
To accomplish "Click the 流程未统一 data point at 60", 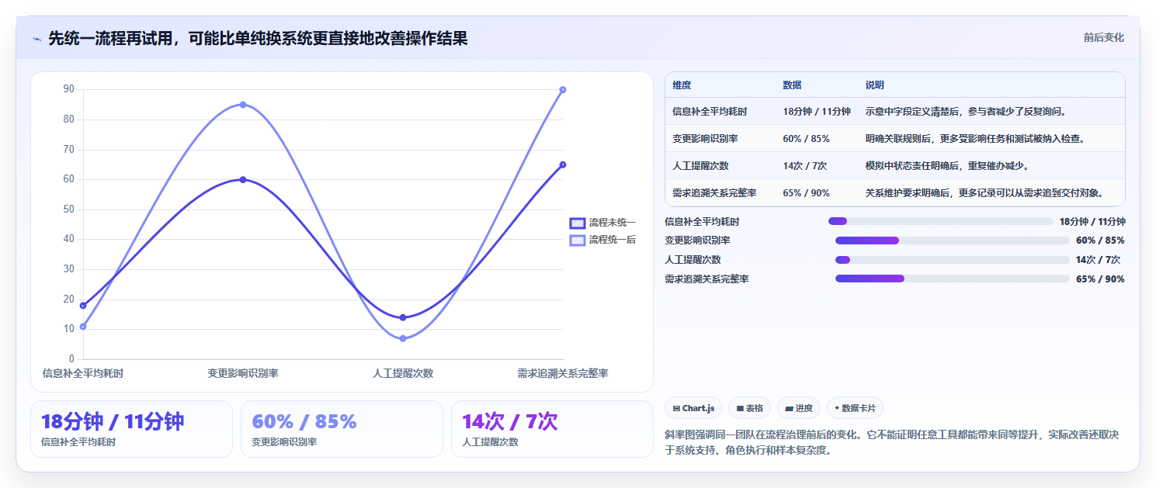I will (x=243, y=179).
